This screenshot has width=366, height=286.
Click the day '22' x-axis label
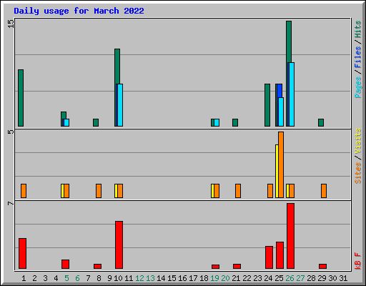(x=247, y=278)
